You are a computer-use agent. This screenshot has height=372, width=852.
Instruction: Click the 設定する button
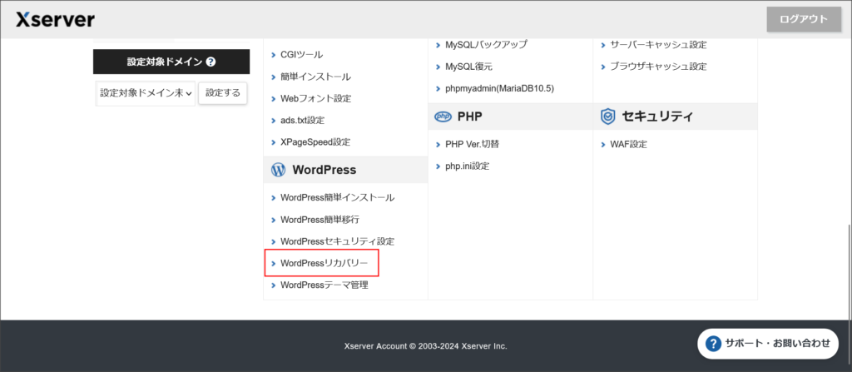click(223, 93)
